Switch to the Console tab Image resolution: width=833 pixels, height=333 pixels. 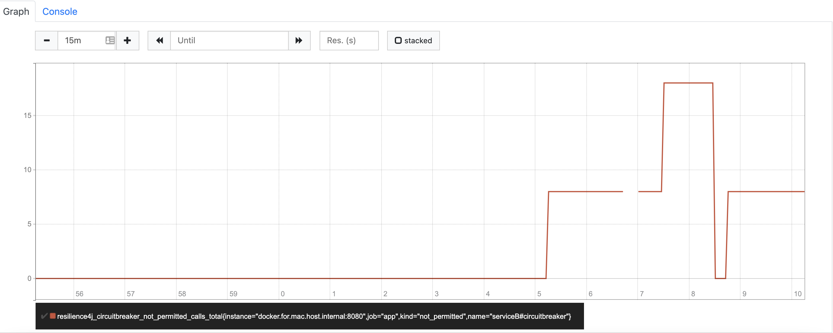[60, 11]
